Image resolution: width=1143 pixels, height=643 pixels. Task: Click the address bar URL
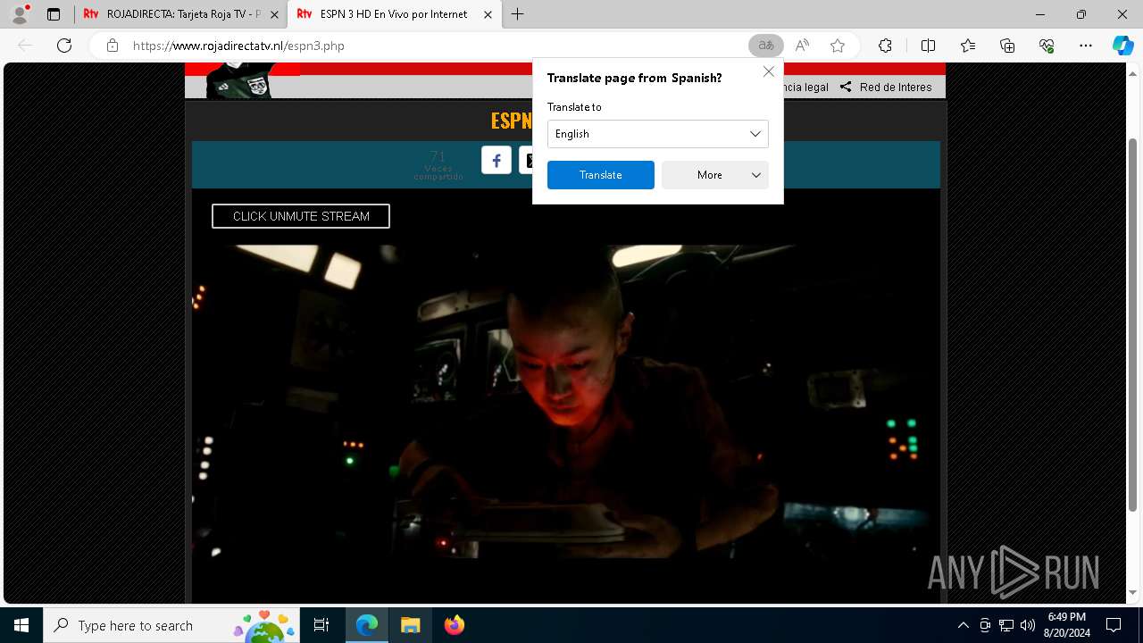point(238,46)
